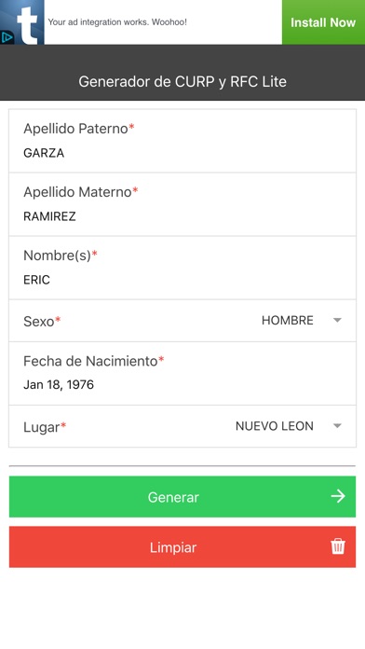The image size is (365, 649).
Task: Tap the 'Your ad integration works' ad text
Action: pyautogui.click(x=117, y=22)
